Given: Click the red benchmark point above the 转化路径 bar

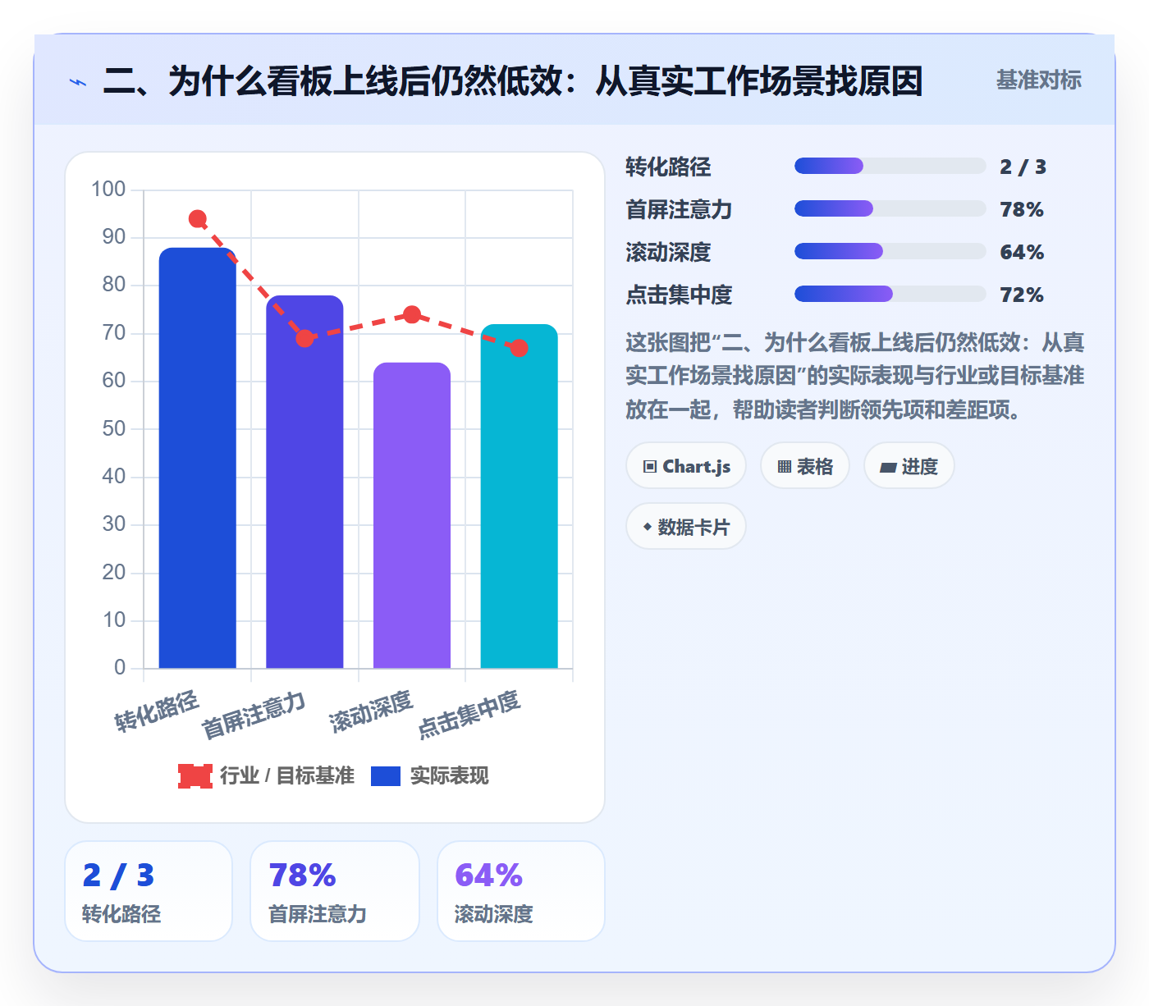Looking at the screenshot, I should [198, 219].
